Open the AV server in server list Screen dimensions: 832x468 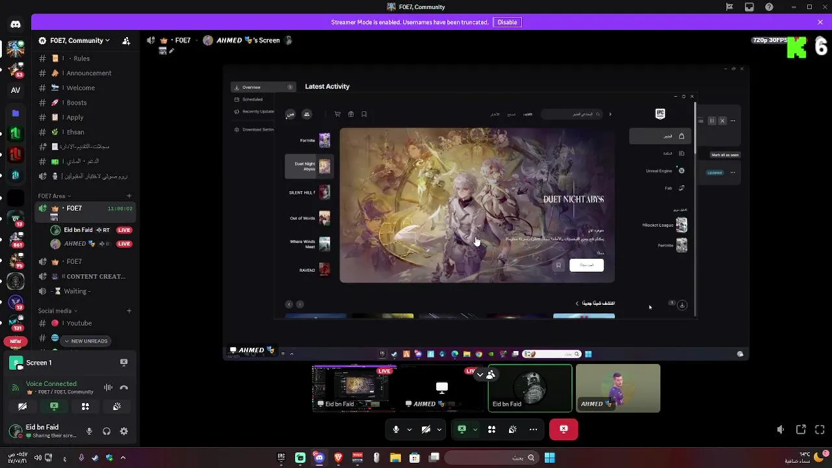tap(16, 90)
